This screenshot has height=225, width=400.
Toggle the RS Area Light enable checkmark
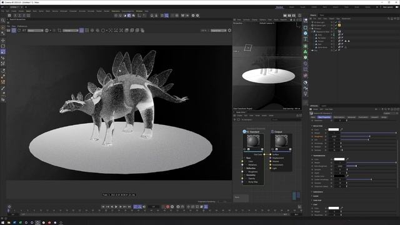336,22
